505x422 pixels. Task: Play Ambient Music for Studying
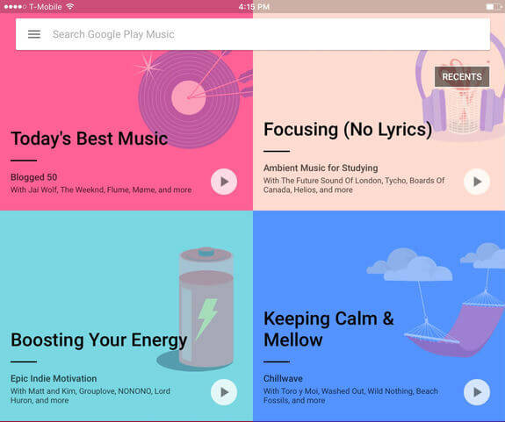point(477,182)
